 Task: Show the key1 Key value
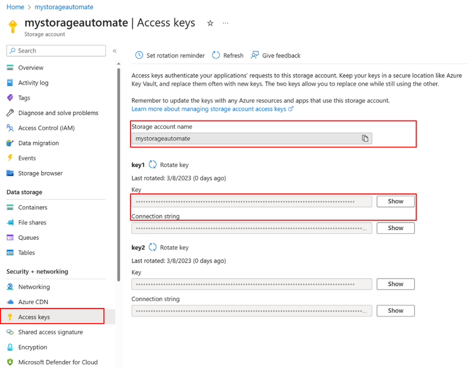click(396, 201)
